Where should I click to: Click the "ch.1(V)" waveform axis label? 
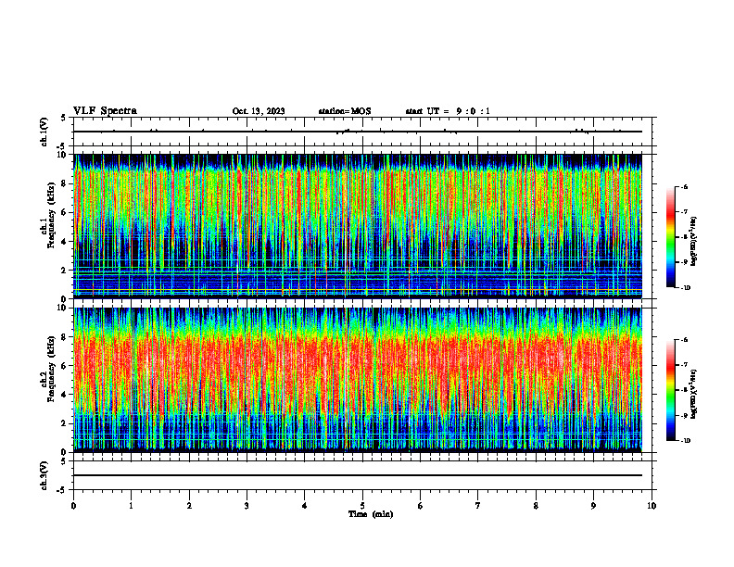44,132
